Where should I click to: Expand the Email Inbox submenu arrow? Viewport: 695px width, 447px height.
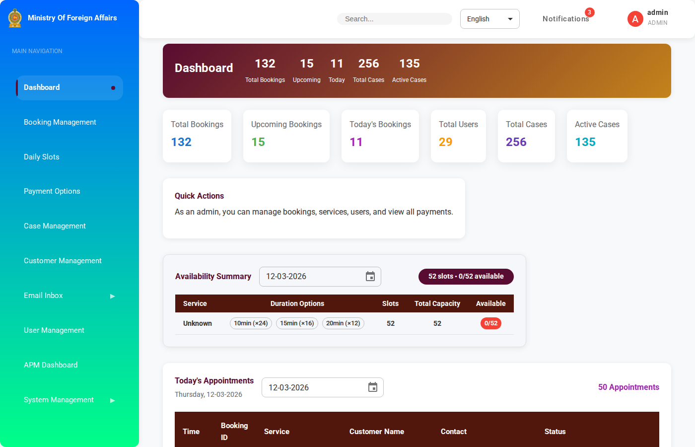coord(113,296)
